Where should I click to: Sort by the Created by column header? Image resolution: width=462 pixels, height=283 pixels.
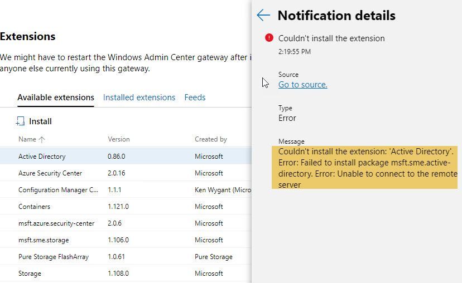pos(211,139)
